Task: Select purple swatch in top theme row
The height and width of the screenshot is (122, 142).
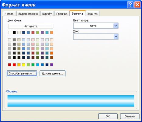Action: (42, 33)
